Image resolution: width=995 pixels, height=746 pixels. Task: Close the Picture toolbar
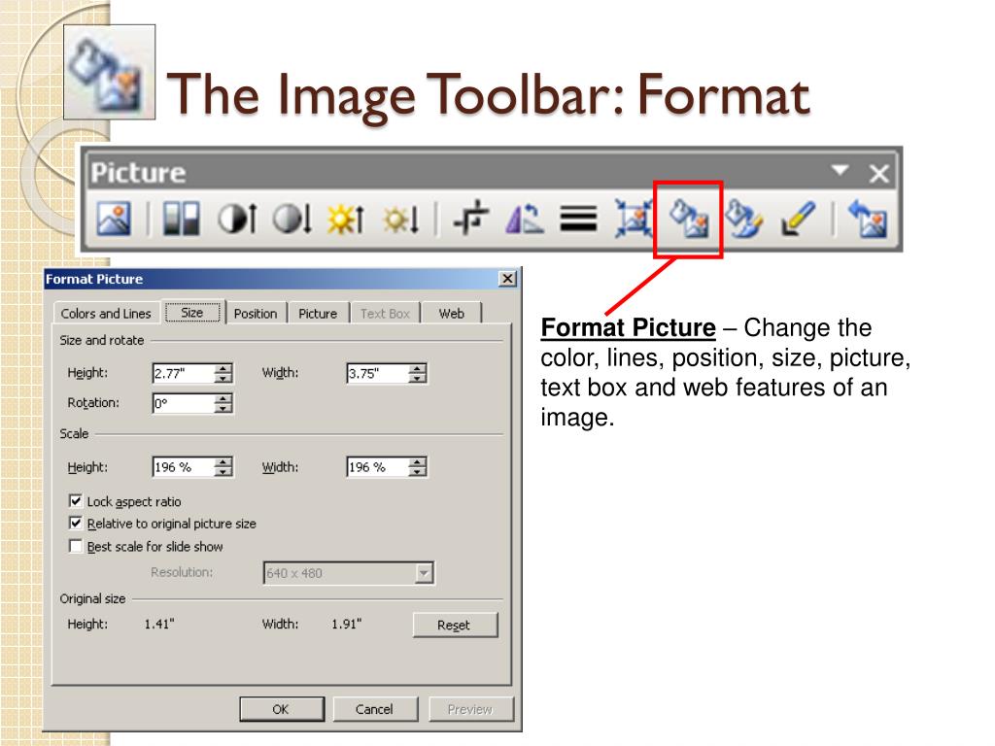(x=878, y=173)
